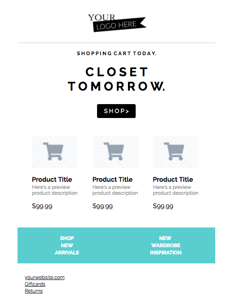Image resolution: width=239 pixels, height=306 pixels.
Task: Click the SHOP> black button
Action: 116,111
